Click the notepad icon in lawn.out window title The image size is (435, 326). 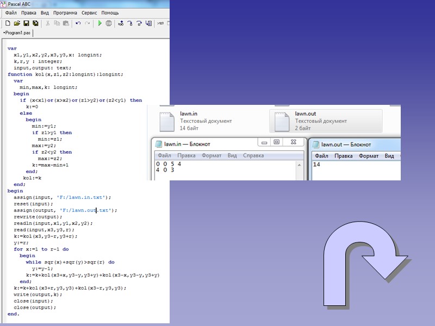coord(316,145)
